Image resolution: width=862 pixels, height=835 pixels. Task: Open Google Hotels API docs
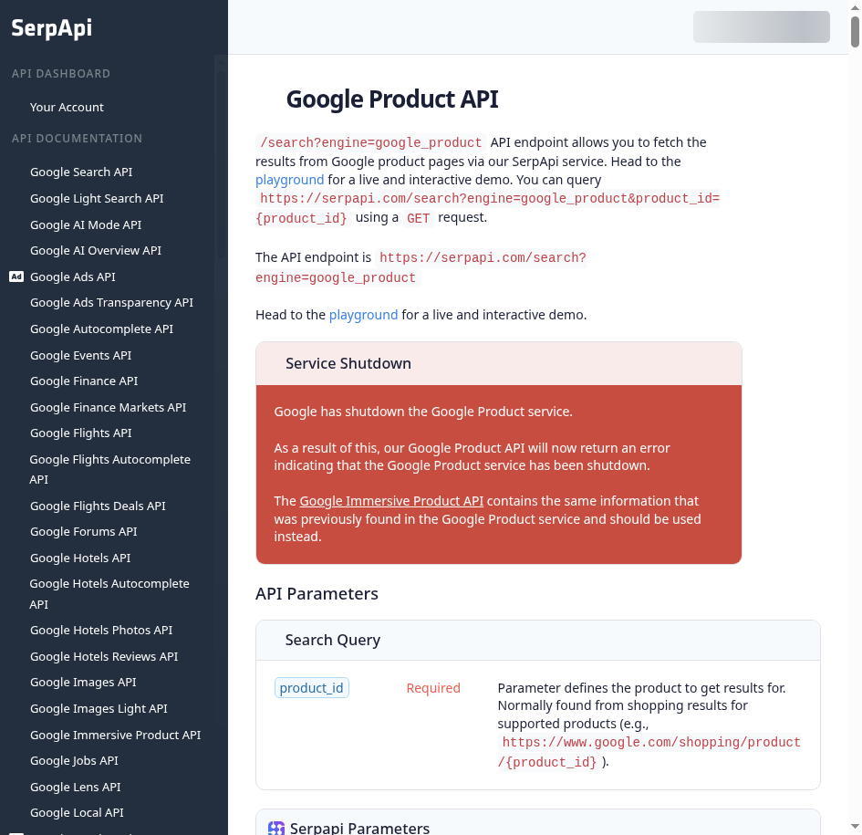(x=80, y=558)
